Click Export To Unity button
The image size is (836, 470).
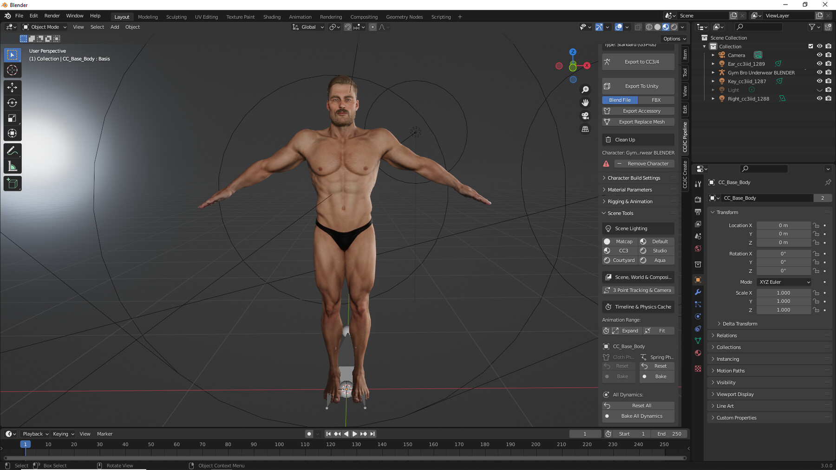point(638,86)
